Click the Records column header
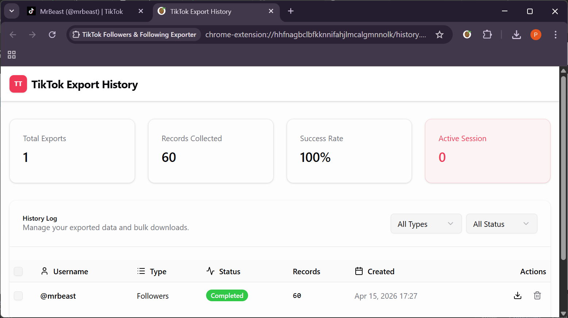The image size is (568, 318). pos(306,271)
